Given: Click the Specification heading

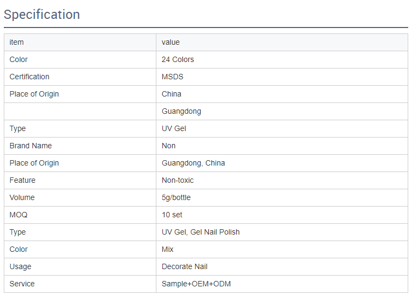Looking at the screenshot, I should [42, 15].
